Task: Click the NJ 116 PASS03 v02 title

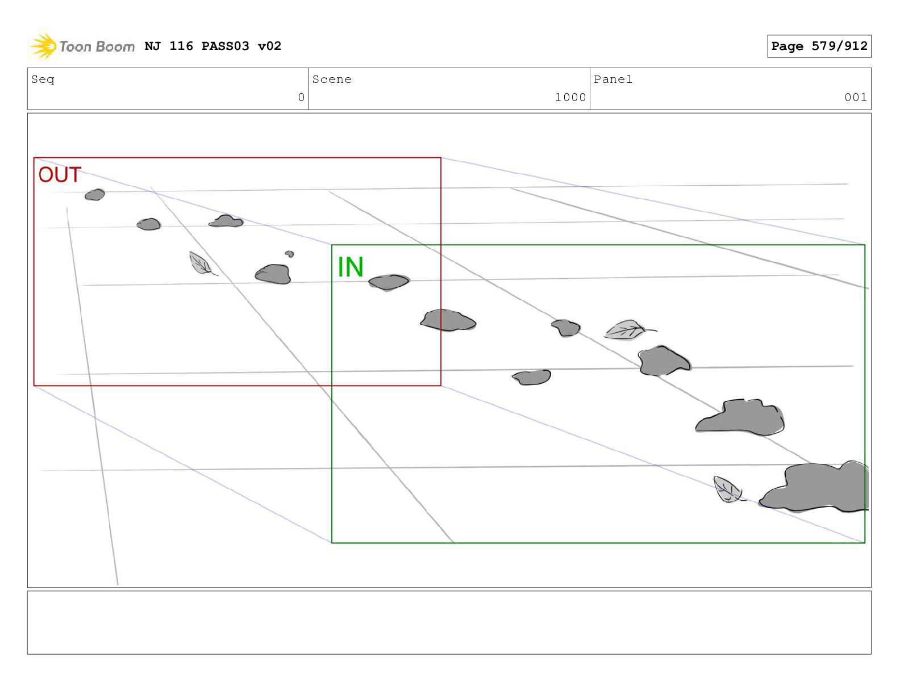Action: (213, 46)
